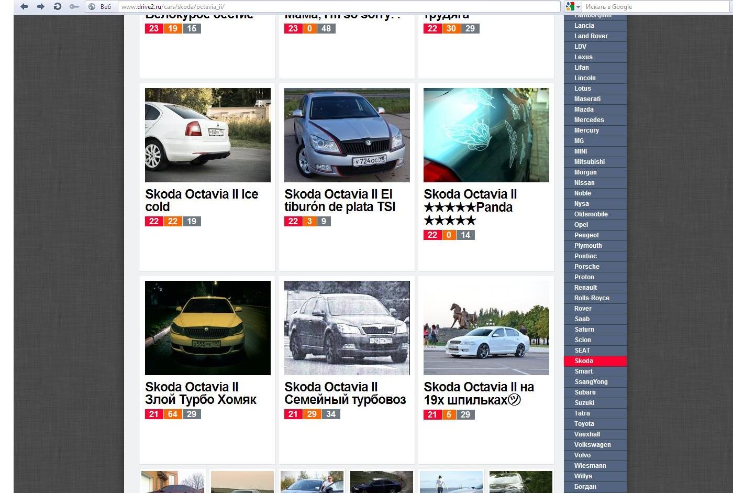Choose Mercury from the brand sidebar
Screen dimensions: 733x493
595,130
